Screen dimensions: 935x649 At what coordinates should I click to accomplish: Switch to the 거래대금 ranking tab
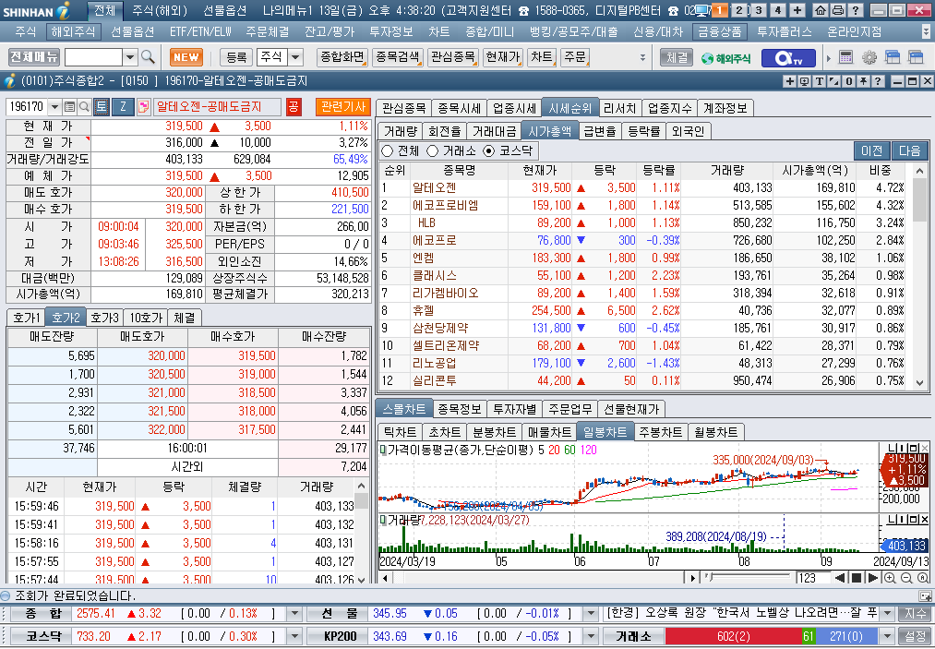pyautogui.click(x=495, y=131)
